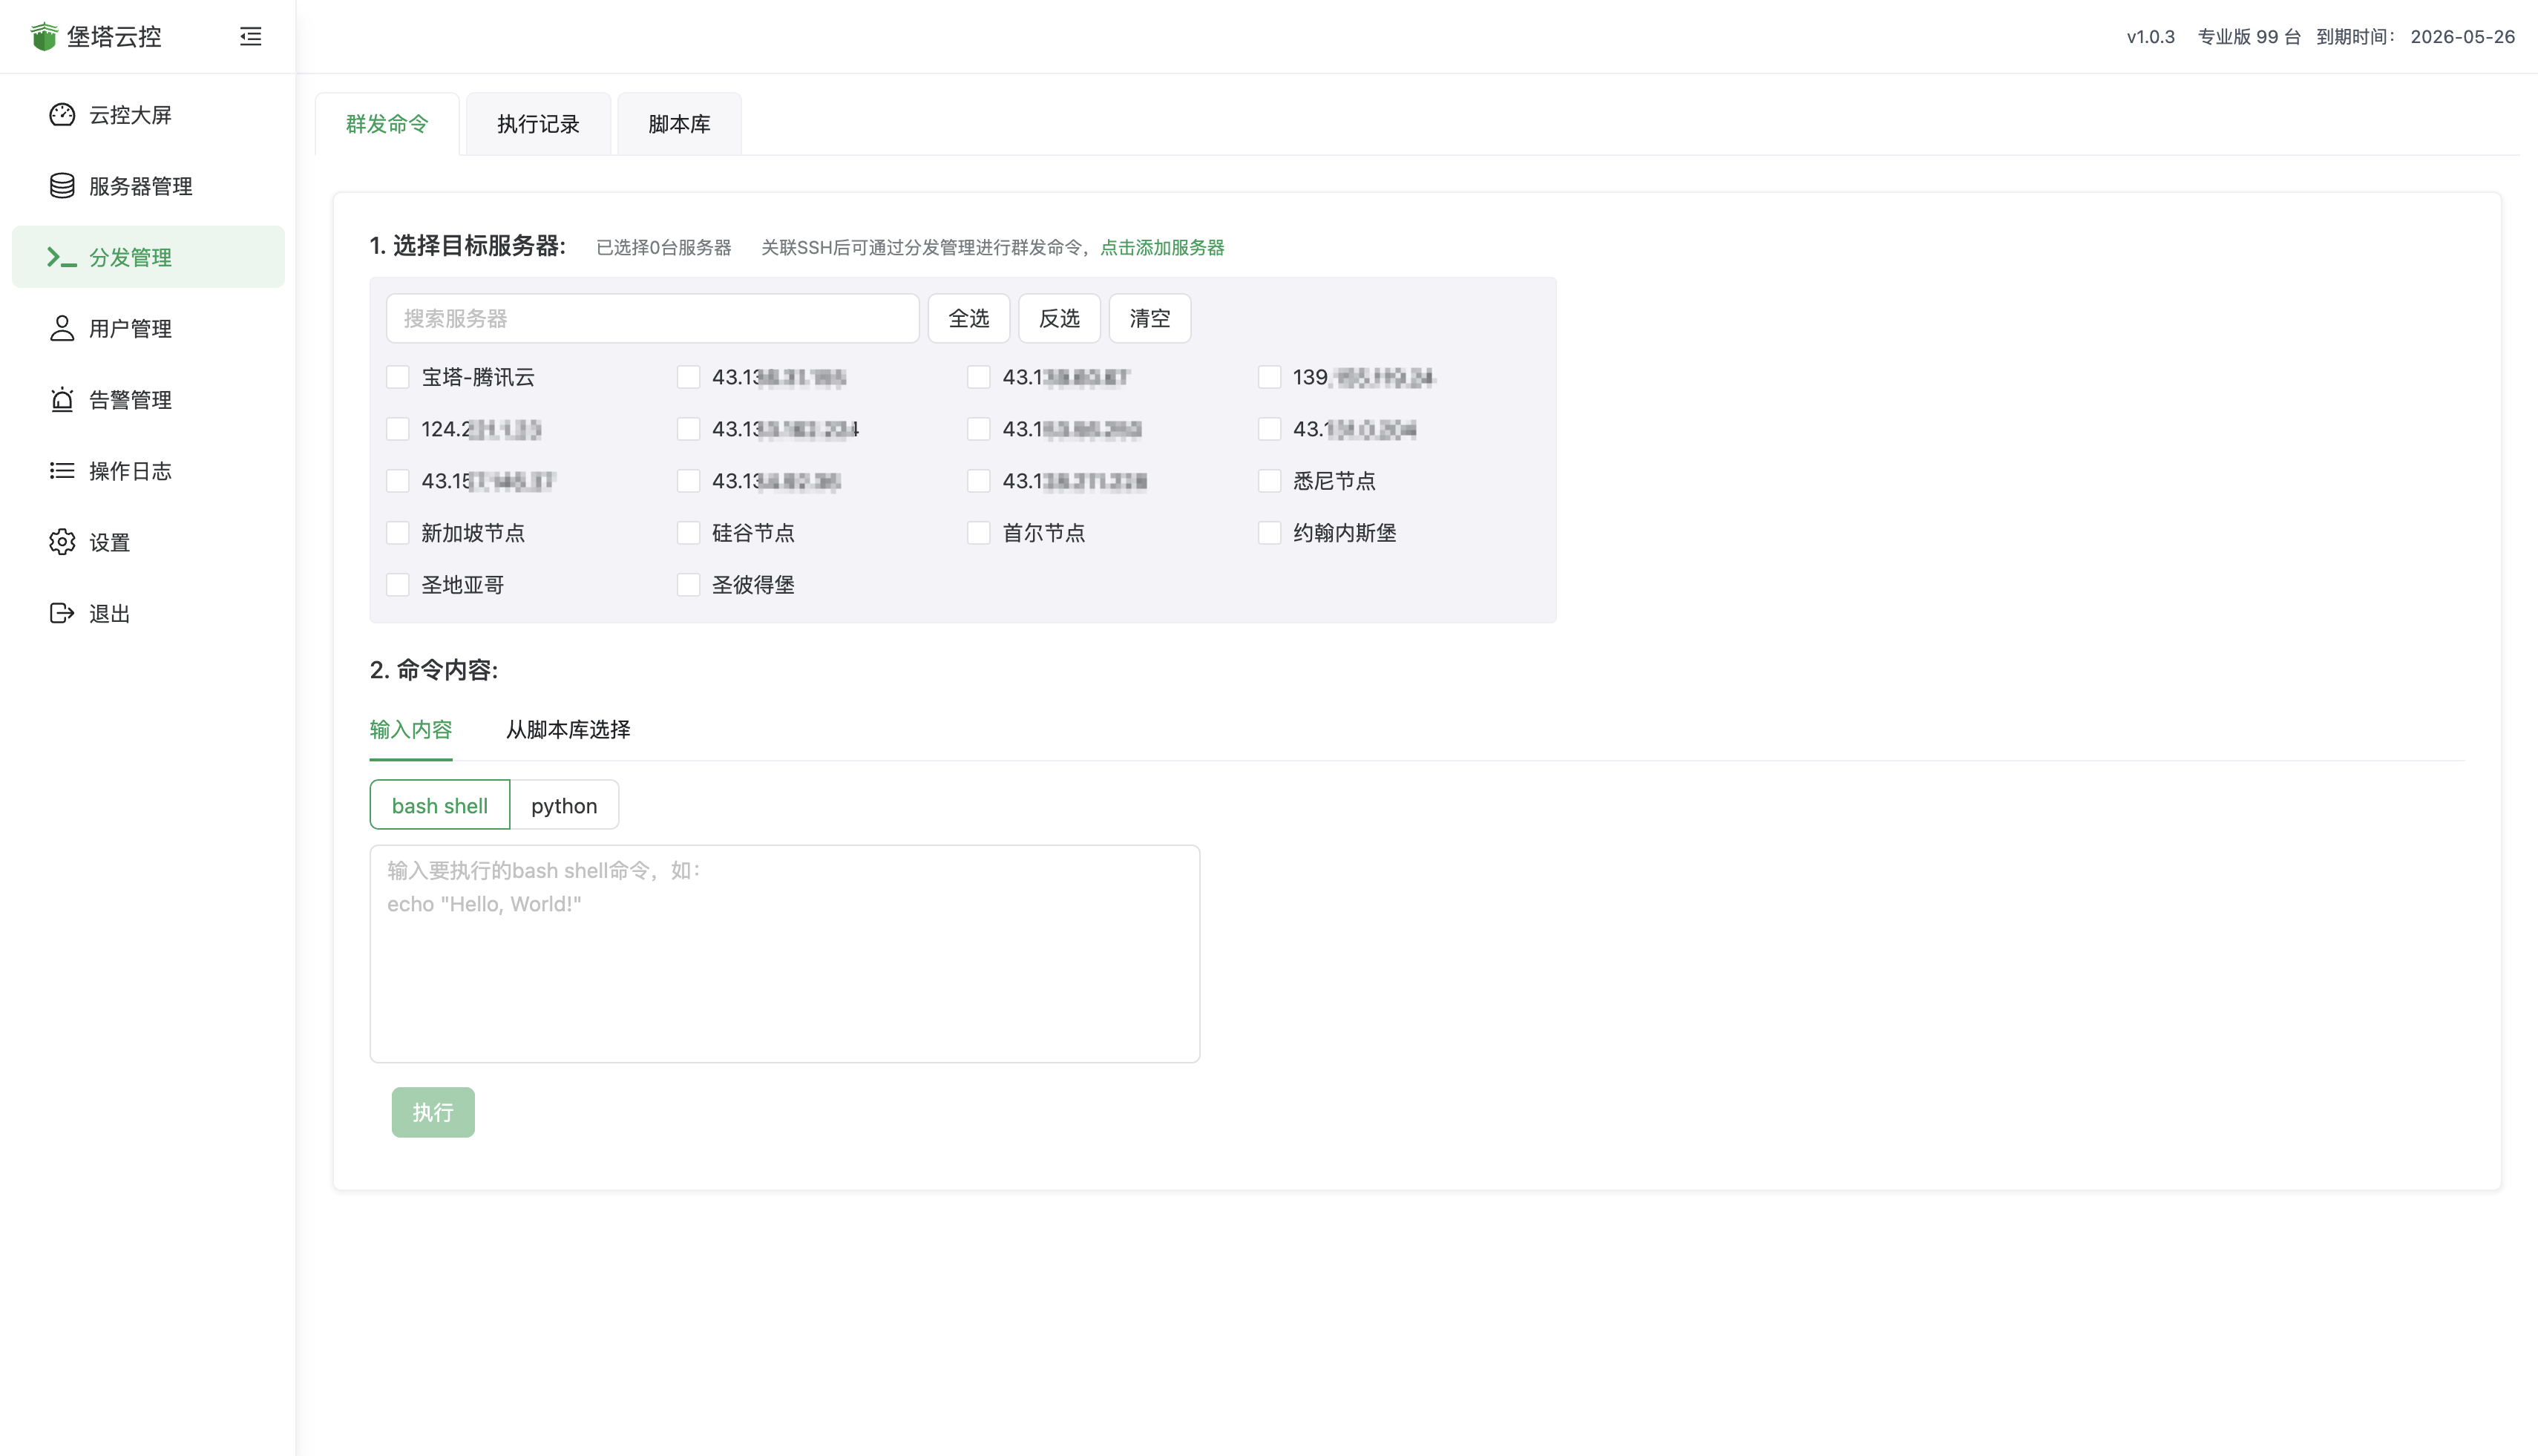This screenshot has width=2538, height=1456.
Task: Open the 告警管理 alarm icon
Action: click(62, 400)
